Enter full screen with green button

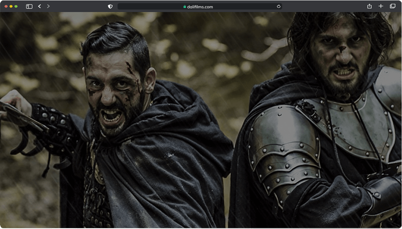(x=16, y=6)
